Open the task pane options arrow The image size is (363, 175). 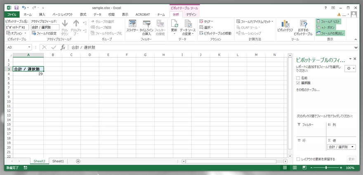pyautogui.click(x=350, y=59)
